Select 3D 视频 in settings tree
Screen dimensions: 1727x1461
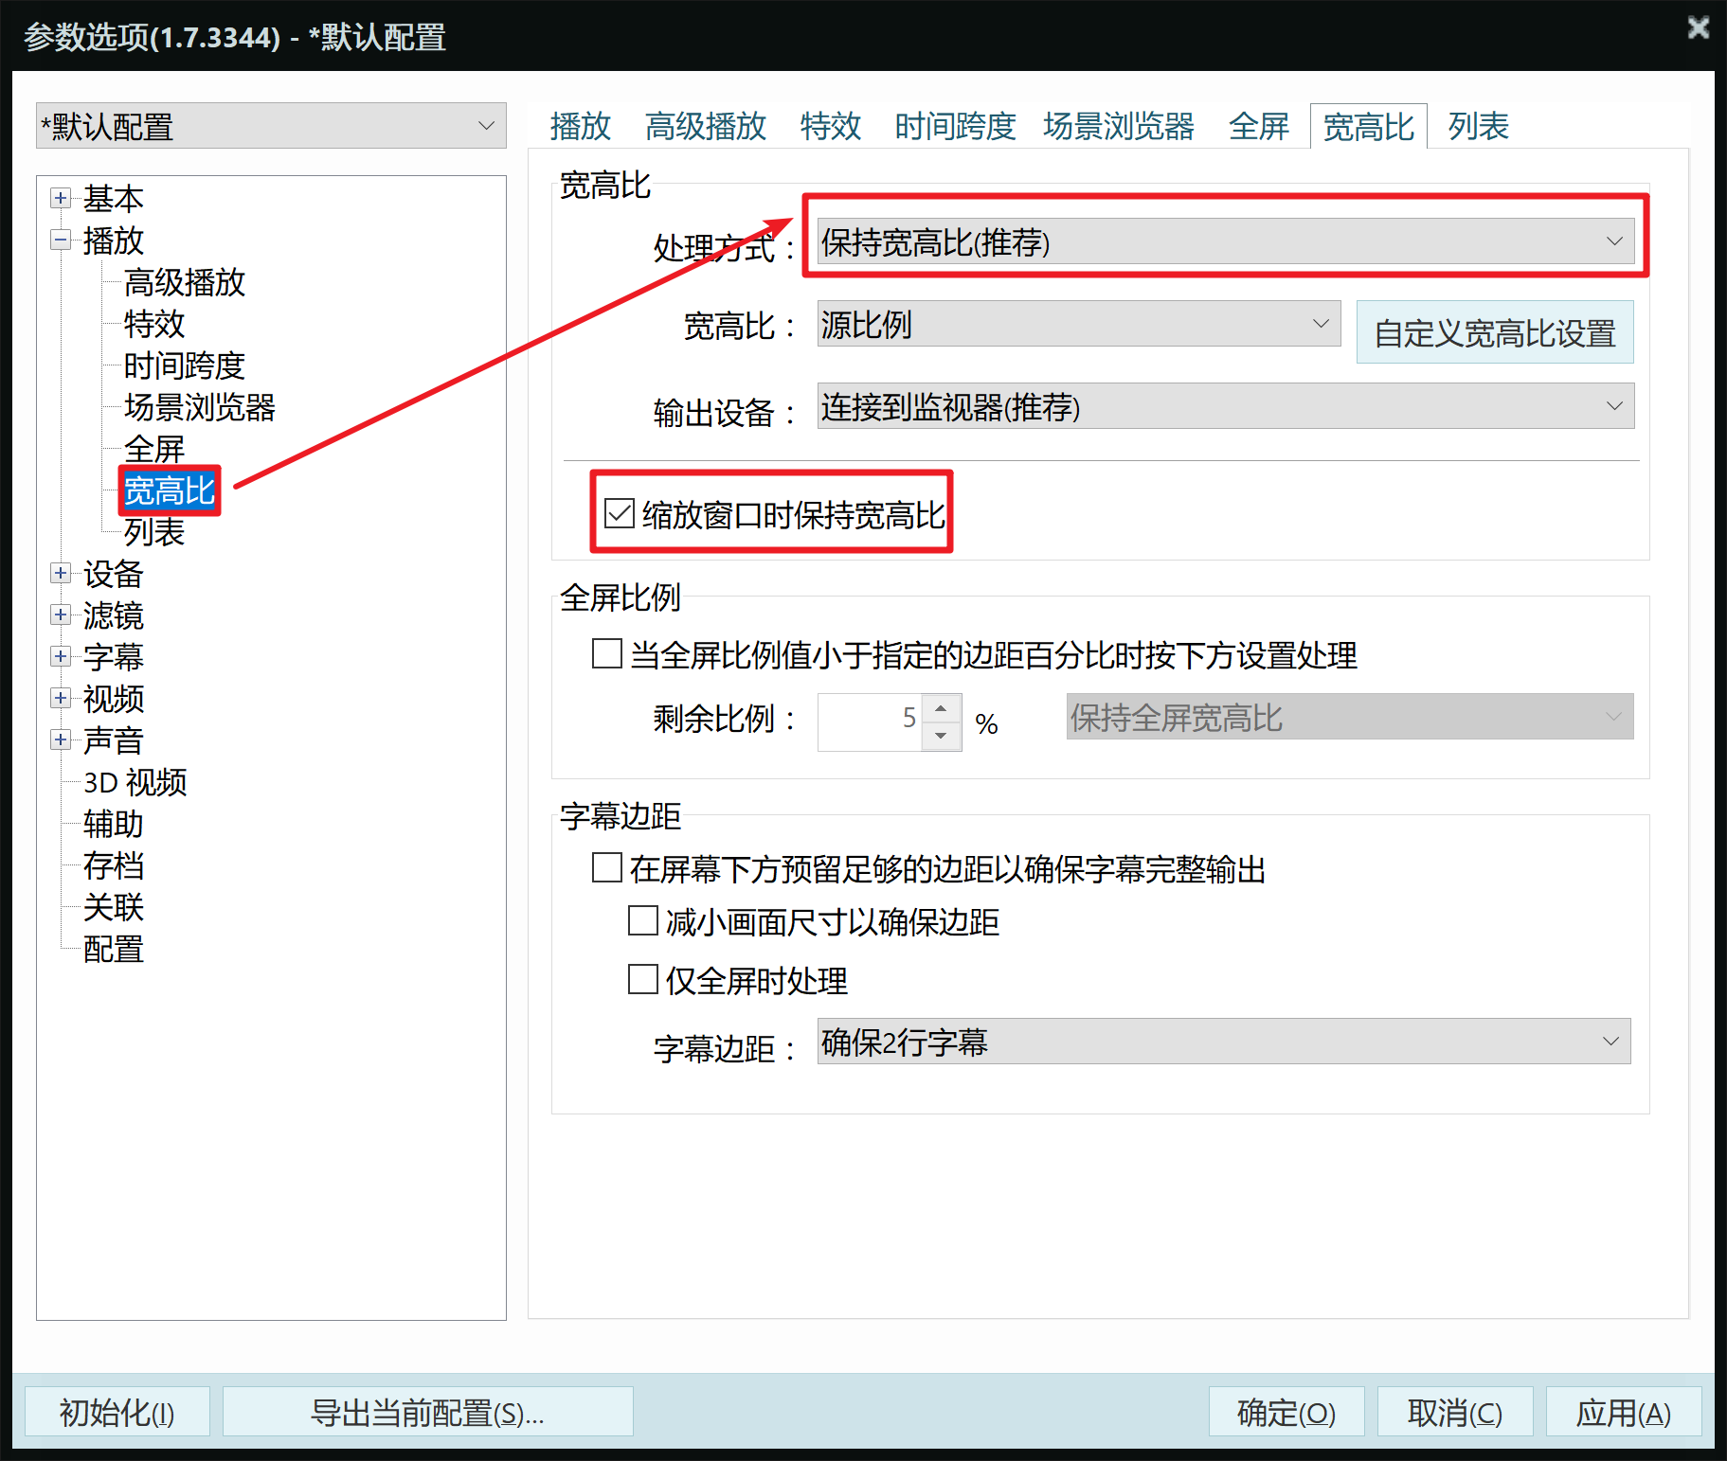pos(135,782)
